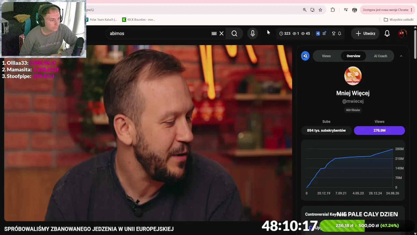Click the Chrome zoom magnifier icon

pyautogui.click(x=305, y=10)
